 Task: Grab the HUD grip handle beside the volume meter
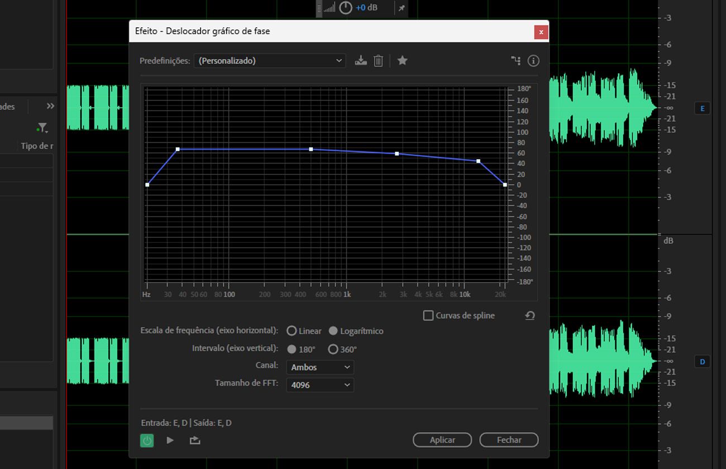319,8
